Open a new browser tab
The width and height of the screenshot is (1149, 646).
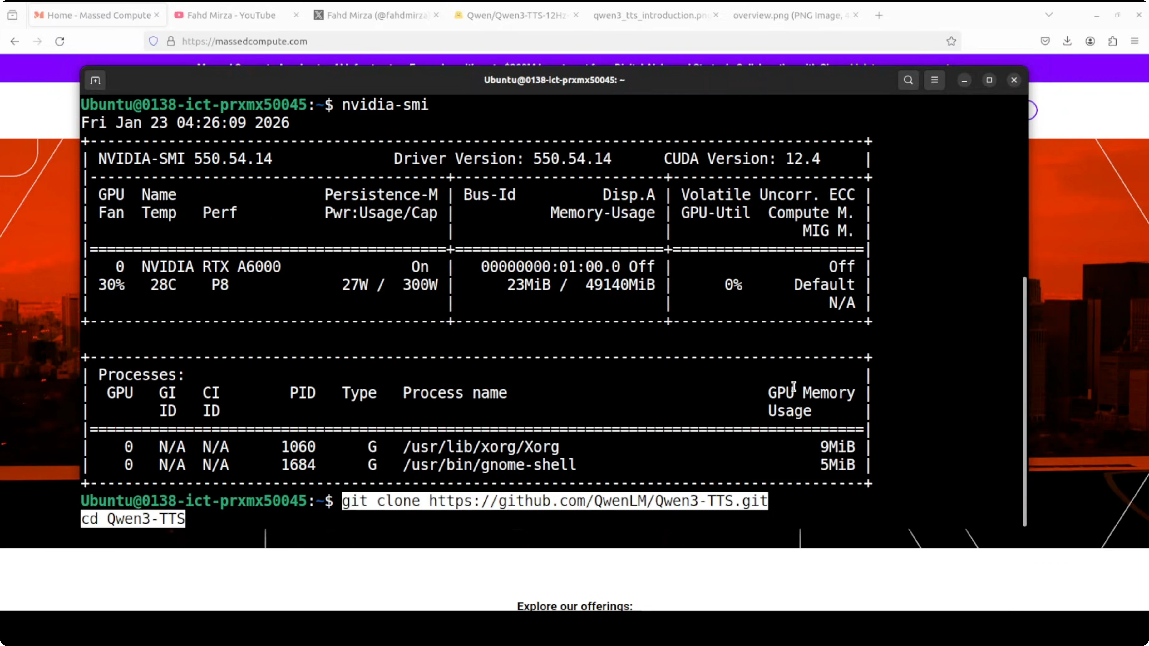click(879, 15)
